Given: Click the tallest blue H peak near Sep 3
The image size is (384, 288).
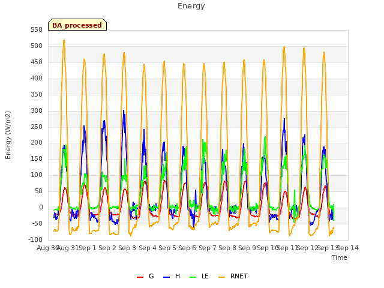Looking at the screenshot, I should tap(124, 110).
